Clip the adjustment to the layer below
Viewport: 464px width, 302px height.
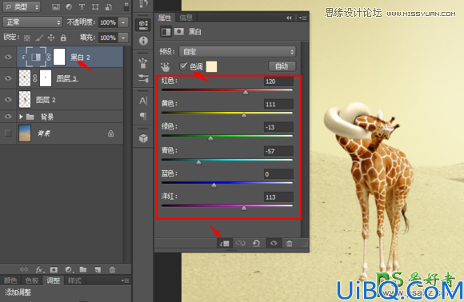(x=224, y=243)
